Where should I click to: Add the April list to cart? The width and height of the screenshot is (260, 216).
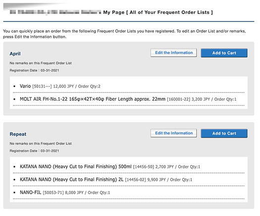tap(224, 53)
